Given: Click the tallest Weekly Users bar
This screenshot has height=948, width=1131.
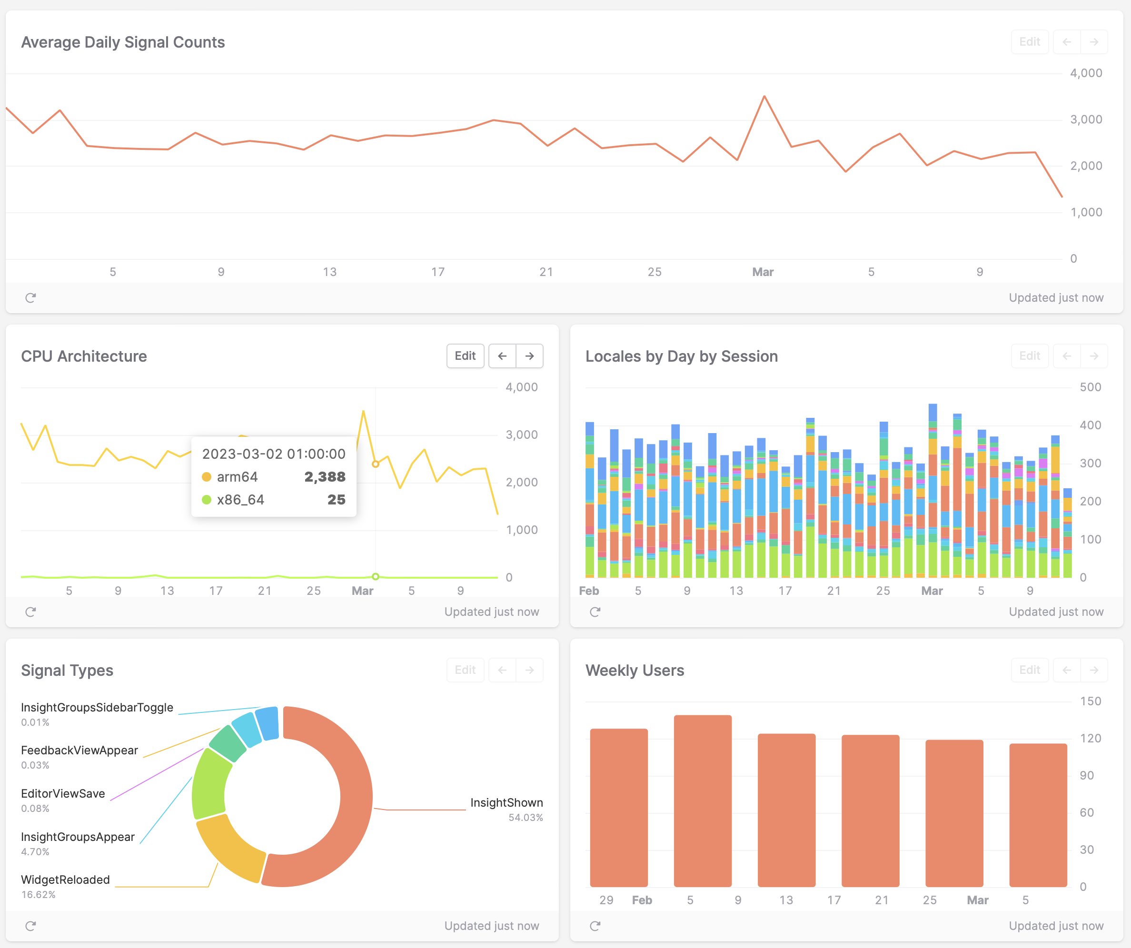Looking at the screenshot, I should pyautogui.click(x=702, y=800).
